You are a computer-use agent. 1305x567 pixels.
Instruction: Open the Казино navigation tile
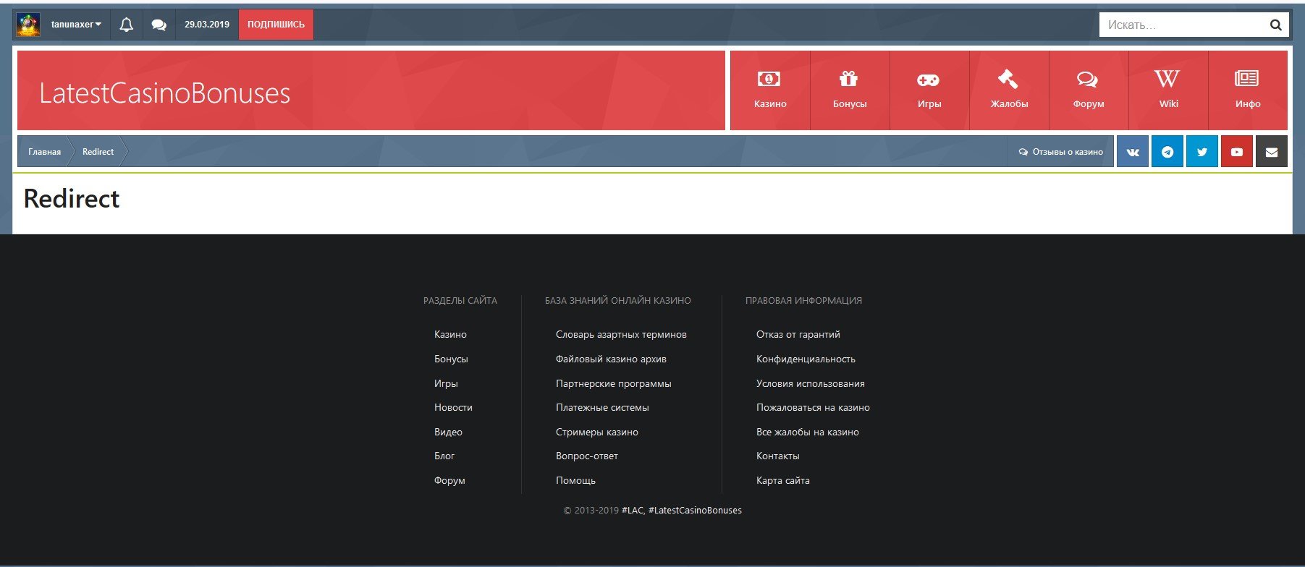pyautogui.click(x=769, y=90)
